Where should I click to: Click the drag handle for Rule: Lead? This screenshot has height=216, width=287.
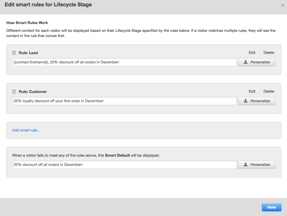[14, 53]
